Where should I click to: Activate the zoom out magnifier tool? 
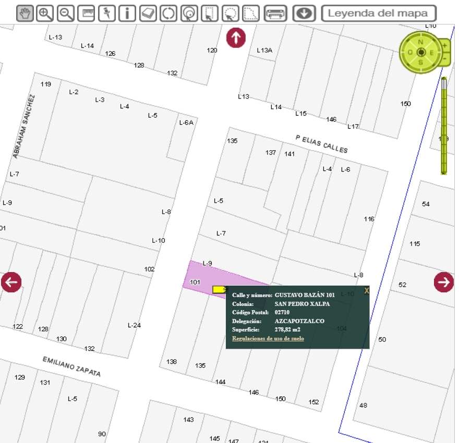(x=66, y=14)
